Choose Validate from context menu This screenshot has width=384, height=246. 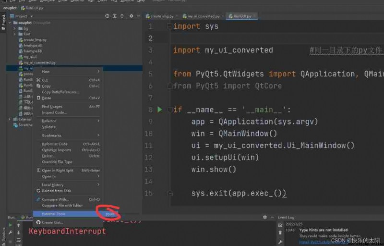coord(68,127)
